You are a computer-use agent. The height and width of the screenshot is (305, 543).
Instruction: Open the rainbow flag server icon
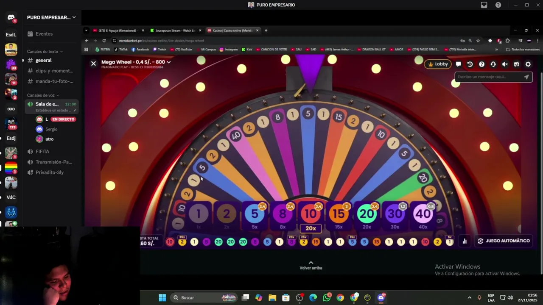[11, 168]
